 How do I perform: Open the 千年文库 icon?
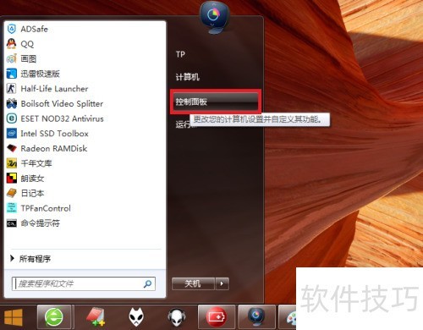12,163
